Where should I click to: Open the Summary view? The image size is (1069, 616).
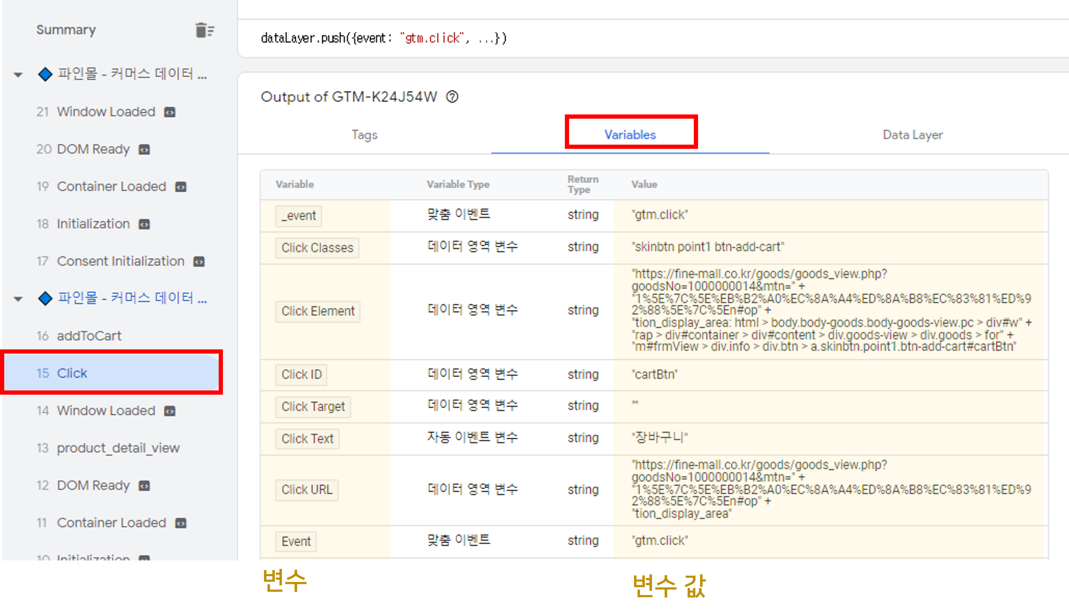[66, 30]
